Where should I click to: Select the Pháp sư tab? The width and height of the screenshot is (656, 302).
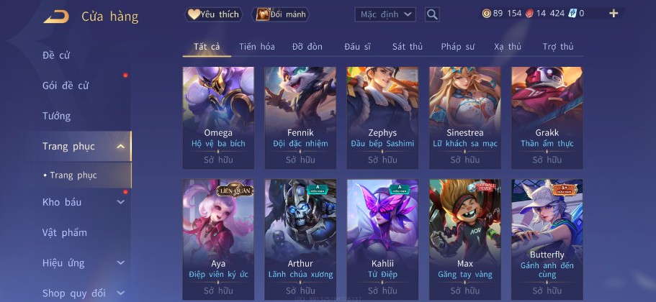point(458,47)
